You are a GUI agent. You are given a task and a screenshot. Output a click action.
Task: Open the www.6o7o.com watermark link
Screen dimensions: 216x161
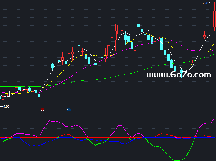(x=178, y=75)
